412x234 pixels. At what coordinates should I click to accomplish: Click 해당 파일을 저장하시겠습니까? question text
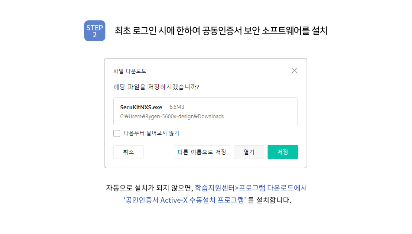[156, 87]
